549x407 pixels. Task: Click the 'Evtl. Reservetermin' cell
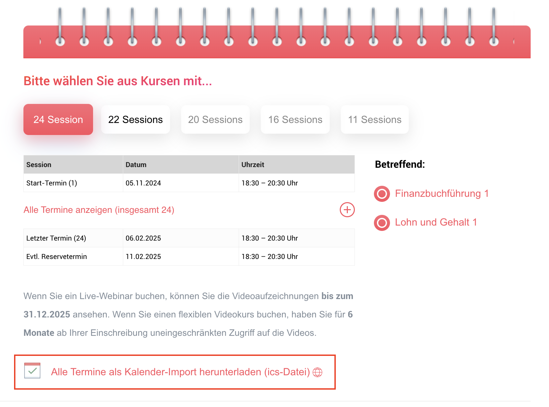(x=73, y=256)
